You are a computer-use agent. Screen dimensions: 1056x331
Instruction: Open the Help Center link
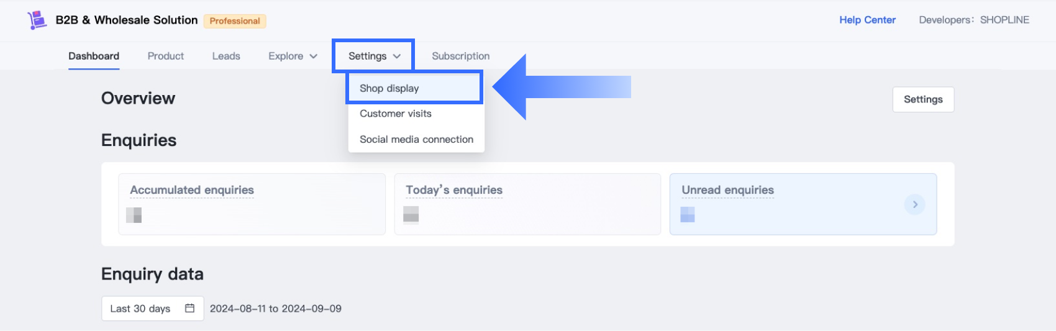point(867,20)
